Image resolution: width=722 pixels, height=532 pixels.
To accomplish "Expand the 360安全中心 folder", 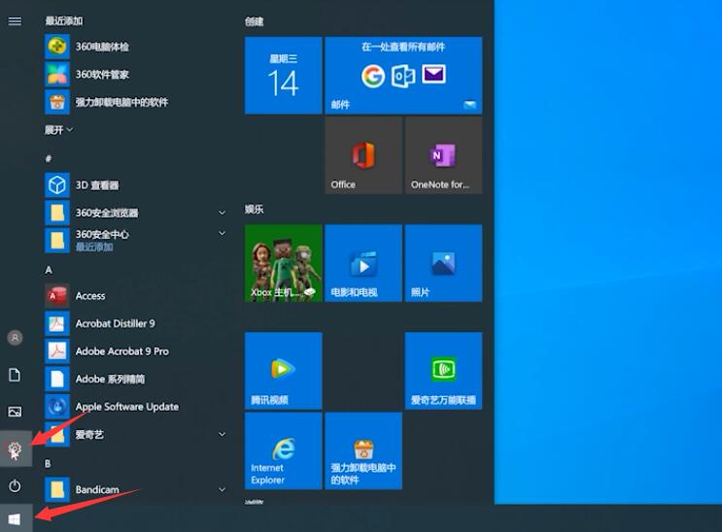I will click(x=136, y=240).
